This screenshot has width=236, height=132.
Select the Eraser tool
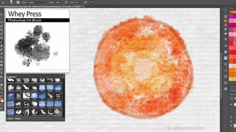point(1,54)
